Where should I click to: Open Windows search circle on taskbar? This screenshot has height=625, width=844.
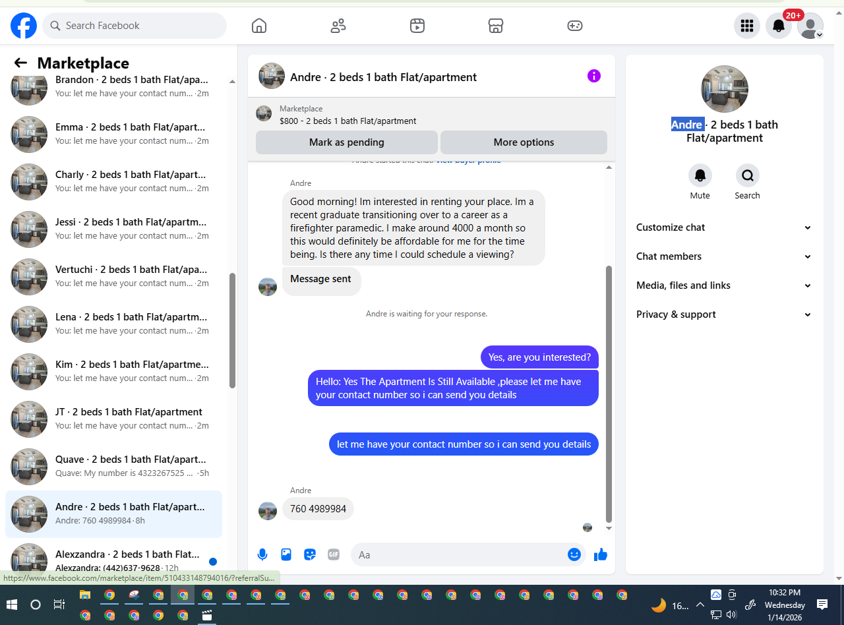pyautogui.click(x=36, y=605)
